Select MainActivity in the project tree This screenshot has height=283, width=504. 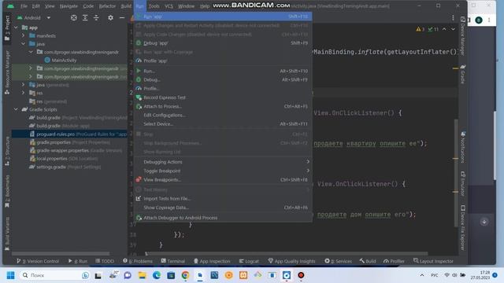click(64, 60)
